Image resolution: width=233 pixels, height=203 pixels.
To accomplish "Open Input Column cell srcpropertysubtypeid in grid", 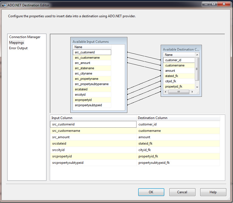I will pyautogui.click(x=93, y=163).
